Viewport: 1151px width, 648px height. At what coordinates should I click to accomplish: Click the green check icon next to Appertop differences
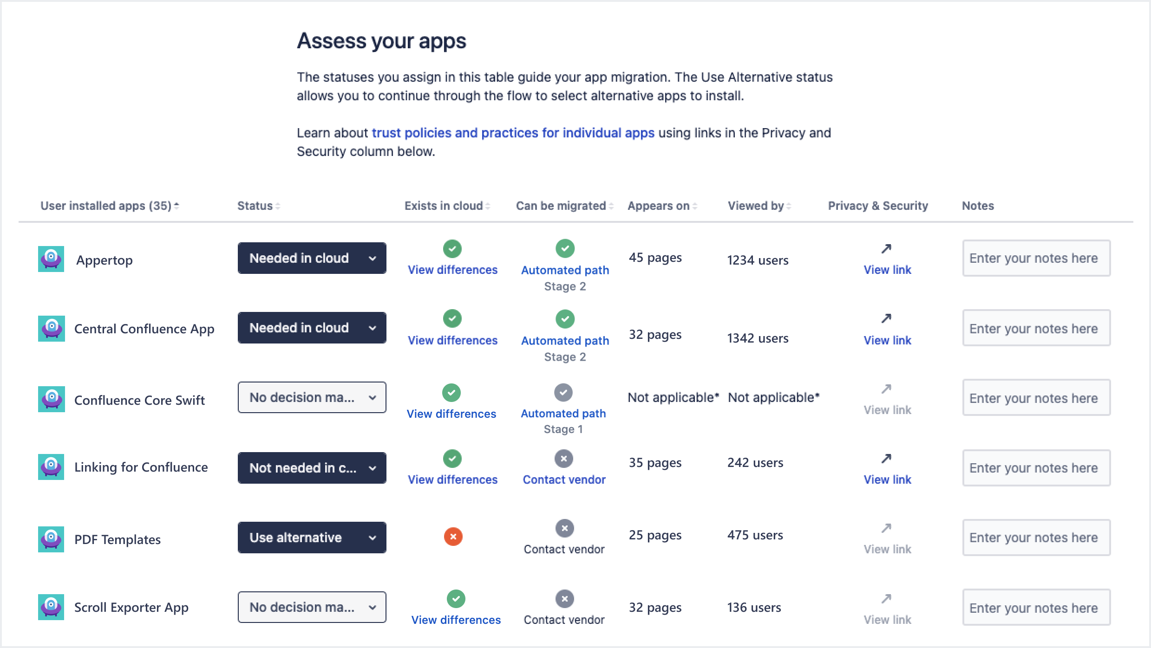click(x=452, y=249)
